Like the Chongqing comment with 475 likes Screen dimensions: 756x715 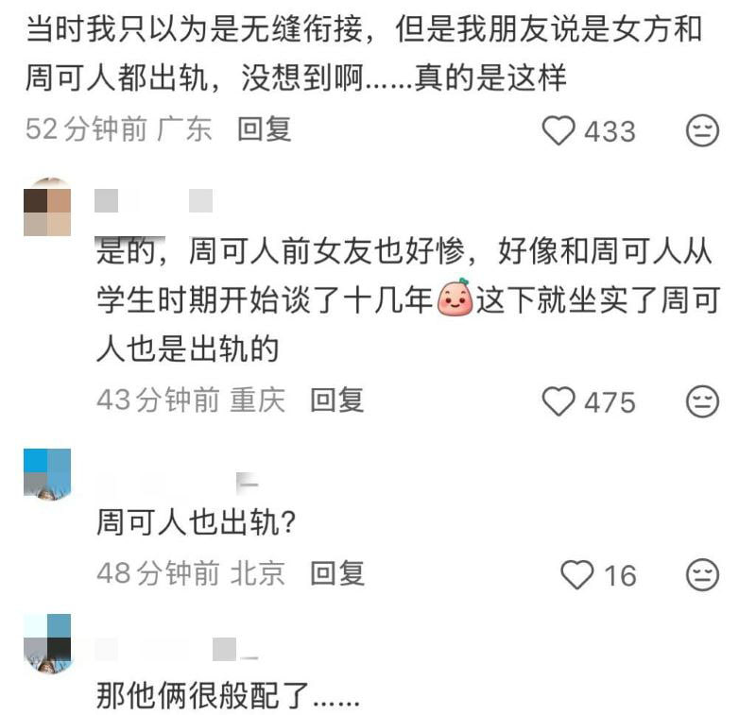(558, 401)
